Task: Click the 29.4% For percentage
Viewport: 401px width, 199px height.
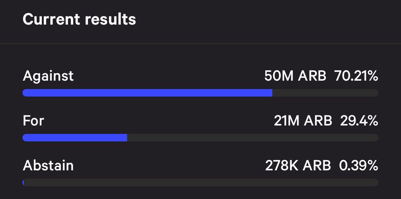Action: [359, 121]
